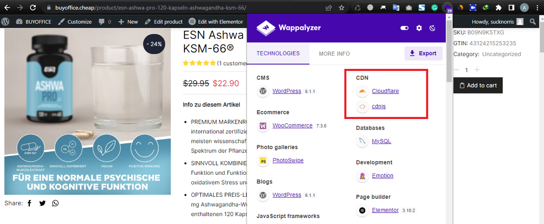
Task: Click the Add to cart button
Action: (478, 85)
